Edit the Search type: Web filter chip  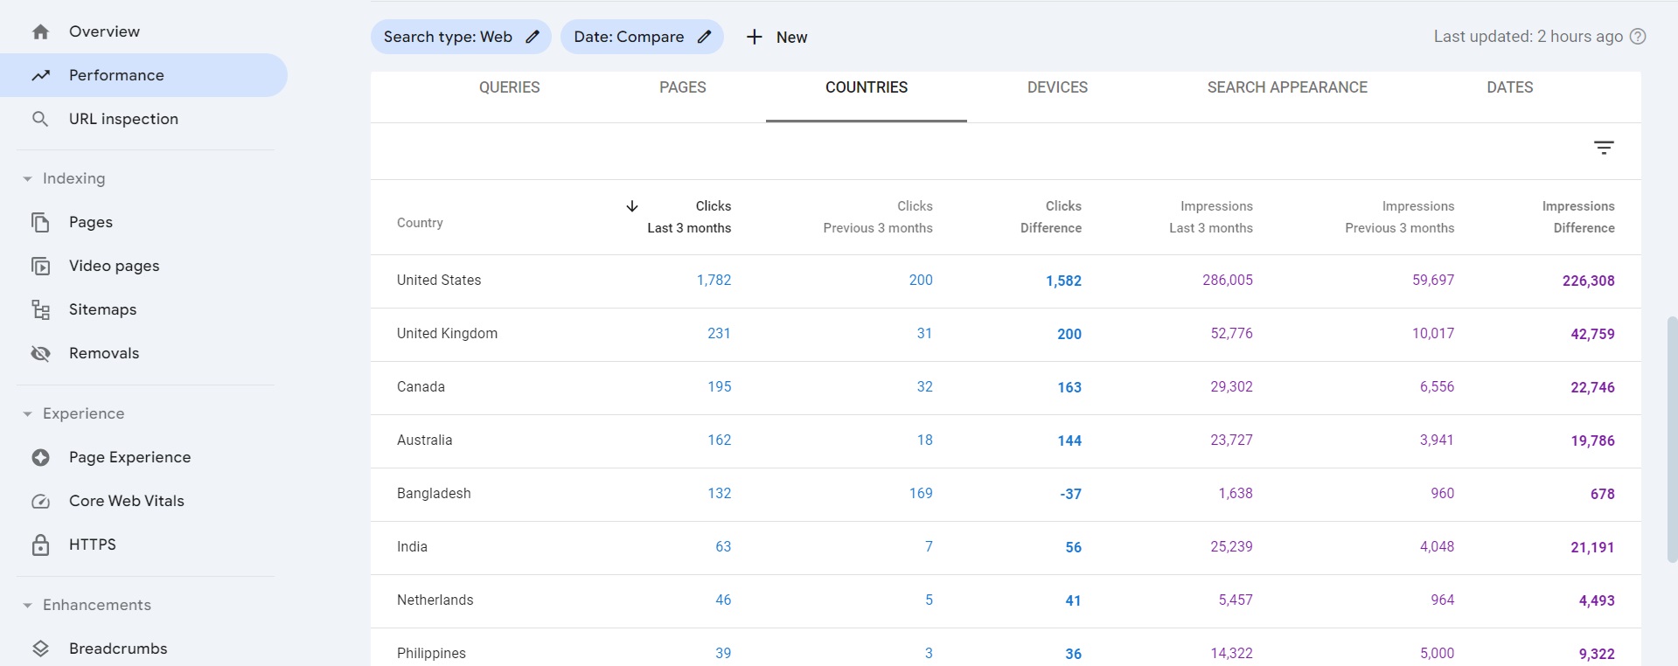click(x=461, y=37)
